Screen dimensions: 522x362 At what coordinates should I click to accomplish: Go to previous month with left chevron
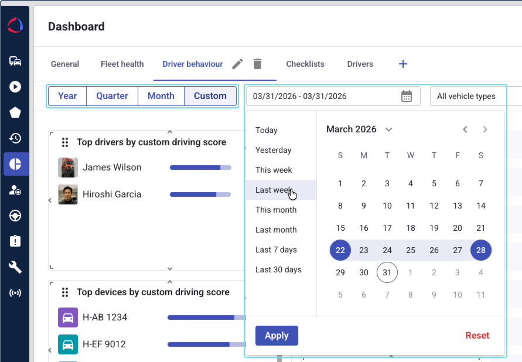[465, 129]
